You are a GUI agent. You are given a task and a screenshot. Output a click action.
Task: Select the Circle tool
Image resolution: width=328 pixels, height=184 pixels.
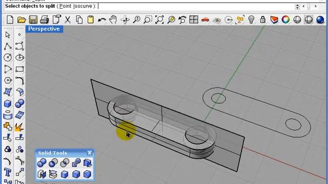(x=8, y=57)
